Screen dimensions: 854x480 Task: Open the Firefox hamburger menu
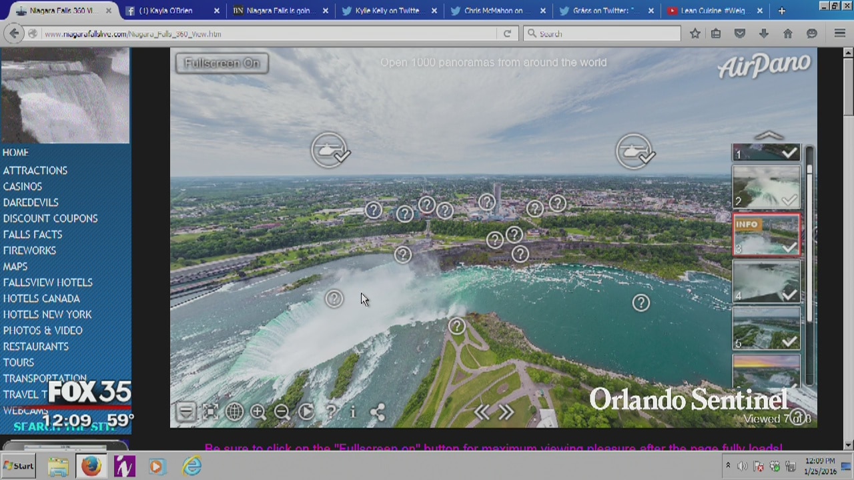pos(839,33)
